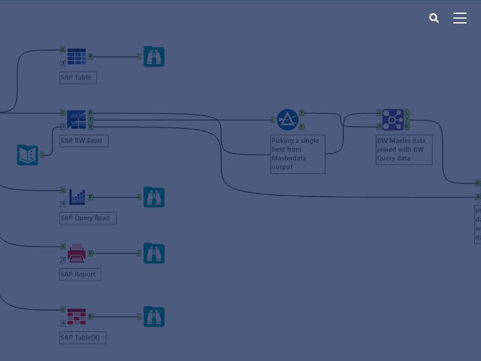Select the Text Input book icon
The image size is (481, 361).
click(x=28, y=155)
